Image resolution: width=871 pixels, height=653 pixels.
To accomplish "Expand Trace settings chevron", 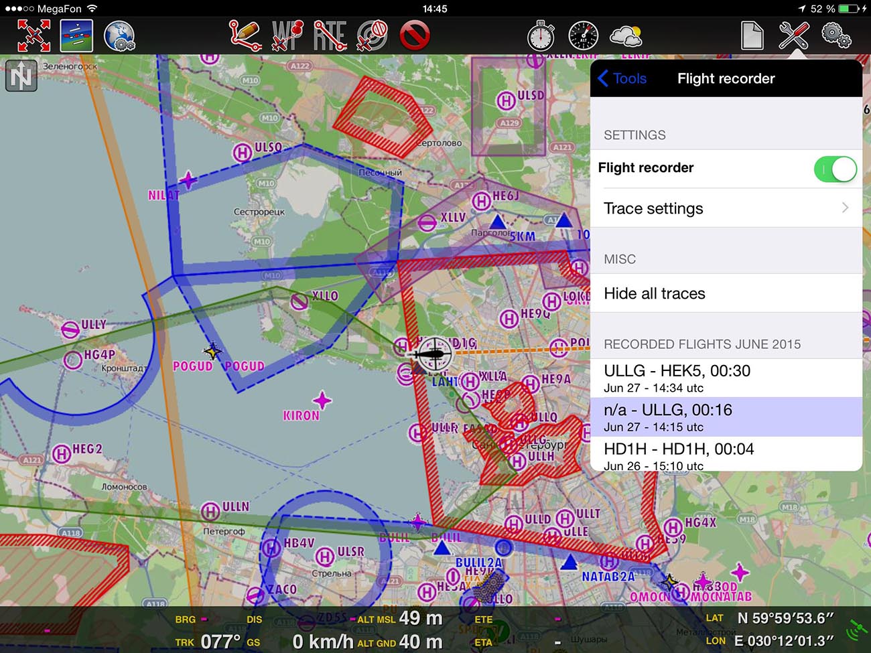I will click(x=844, y=208).
